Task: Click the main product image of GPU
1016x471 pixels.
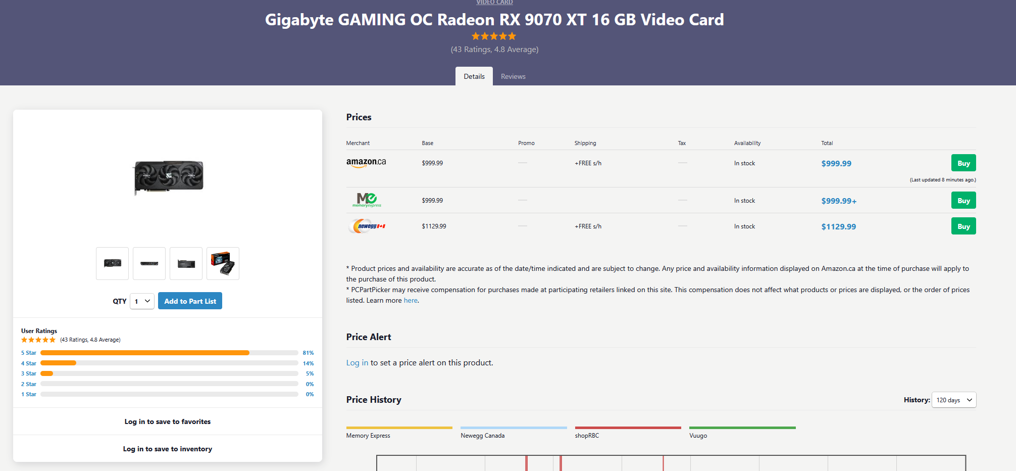Action: (x=168, y=177)
